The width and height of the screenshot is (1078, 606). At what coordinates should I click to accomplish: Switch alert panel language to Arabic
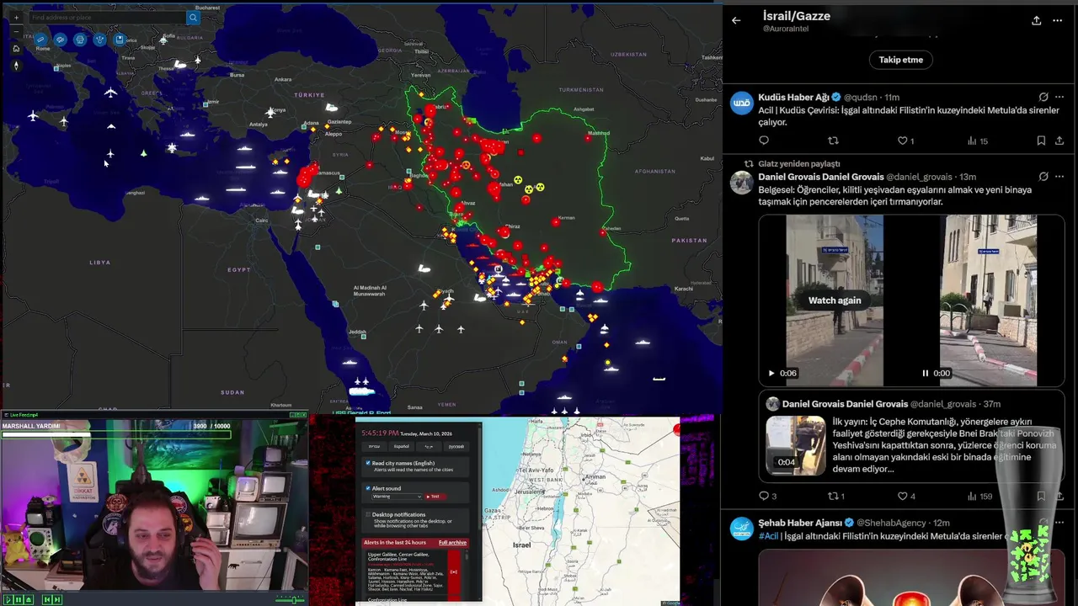click(x=429, y=447)
